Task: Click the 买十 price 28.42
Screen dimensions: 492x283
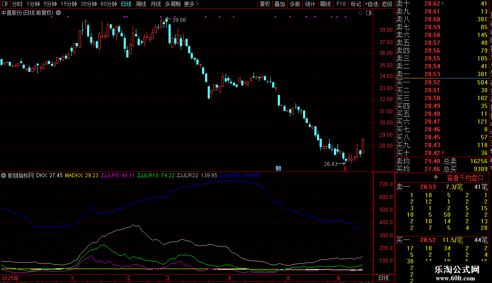Action: (432, 153)
